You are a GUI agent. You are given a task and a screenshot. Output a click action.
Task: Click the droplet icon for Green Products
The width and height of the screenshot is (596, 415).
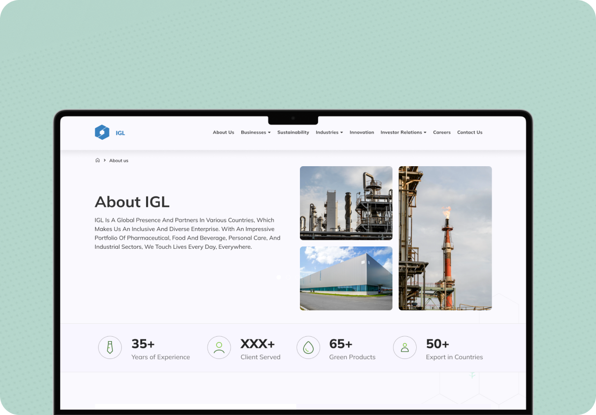point(309,347)
